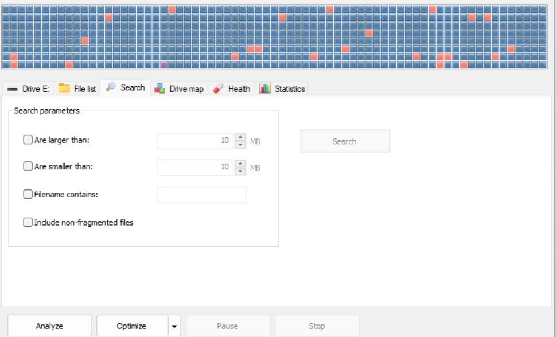This screenshot has width=557, height=337.
Task: Switch to the Health tab
Action: point(231,88)
